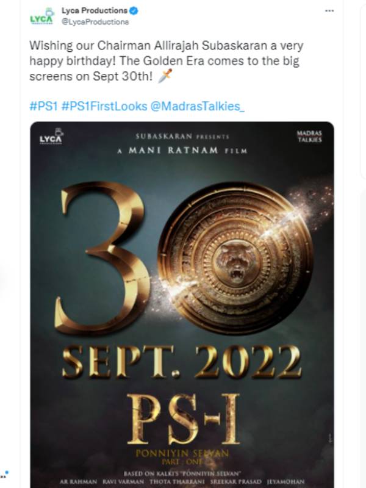Open the @LycaProductions handle link

point(95,22)
